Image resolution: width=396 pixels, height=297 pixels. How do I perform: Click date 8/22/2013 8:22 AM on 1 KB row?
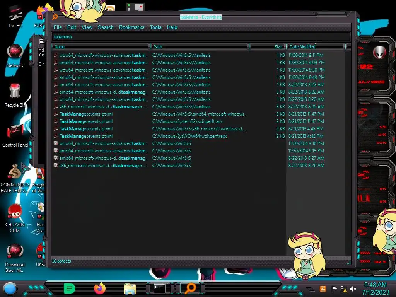(306, 85)
